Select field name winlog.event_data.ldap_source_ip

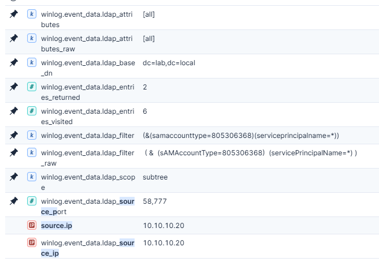(88, 248)
